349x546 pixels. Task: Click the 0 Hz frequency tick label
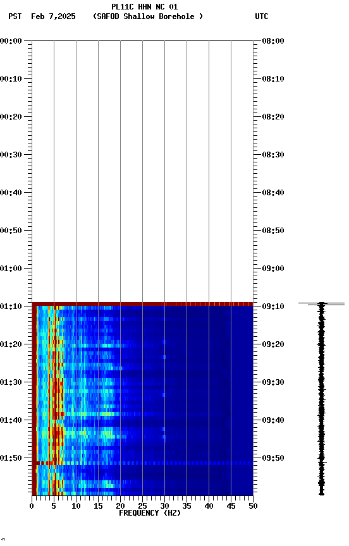tap(32, 506)
